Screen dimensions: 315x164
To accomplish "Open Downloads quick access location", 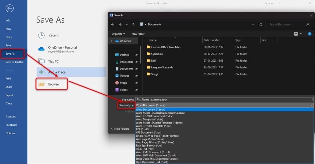I will click(x=124, y=62).
